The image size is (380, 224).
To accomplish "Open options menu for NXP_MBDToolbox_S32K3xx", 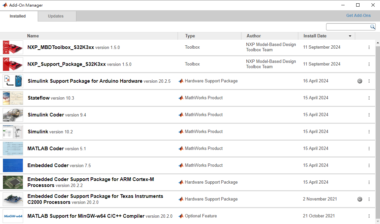I will tap(369, 47).
